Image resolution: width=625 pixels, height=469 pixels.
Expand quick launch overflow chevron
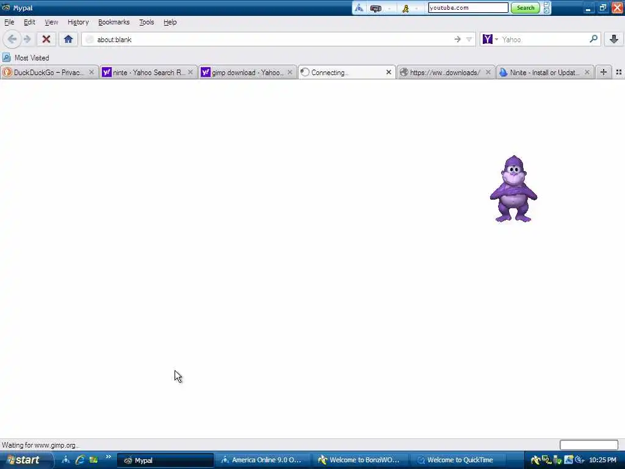[x=108, y=457]
